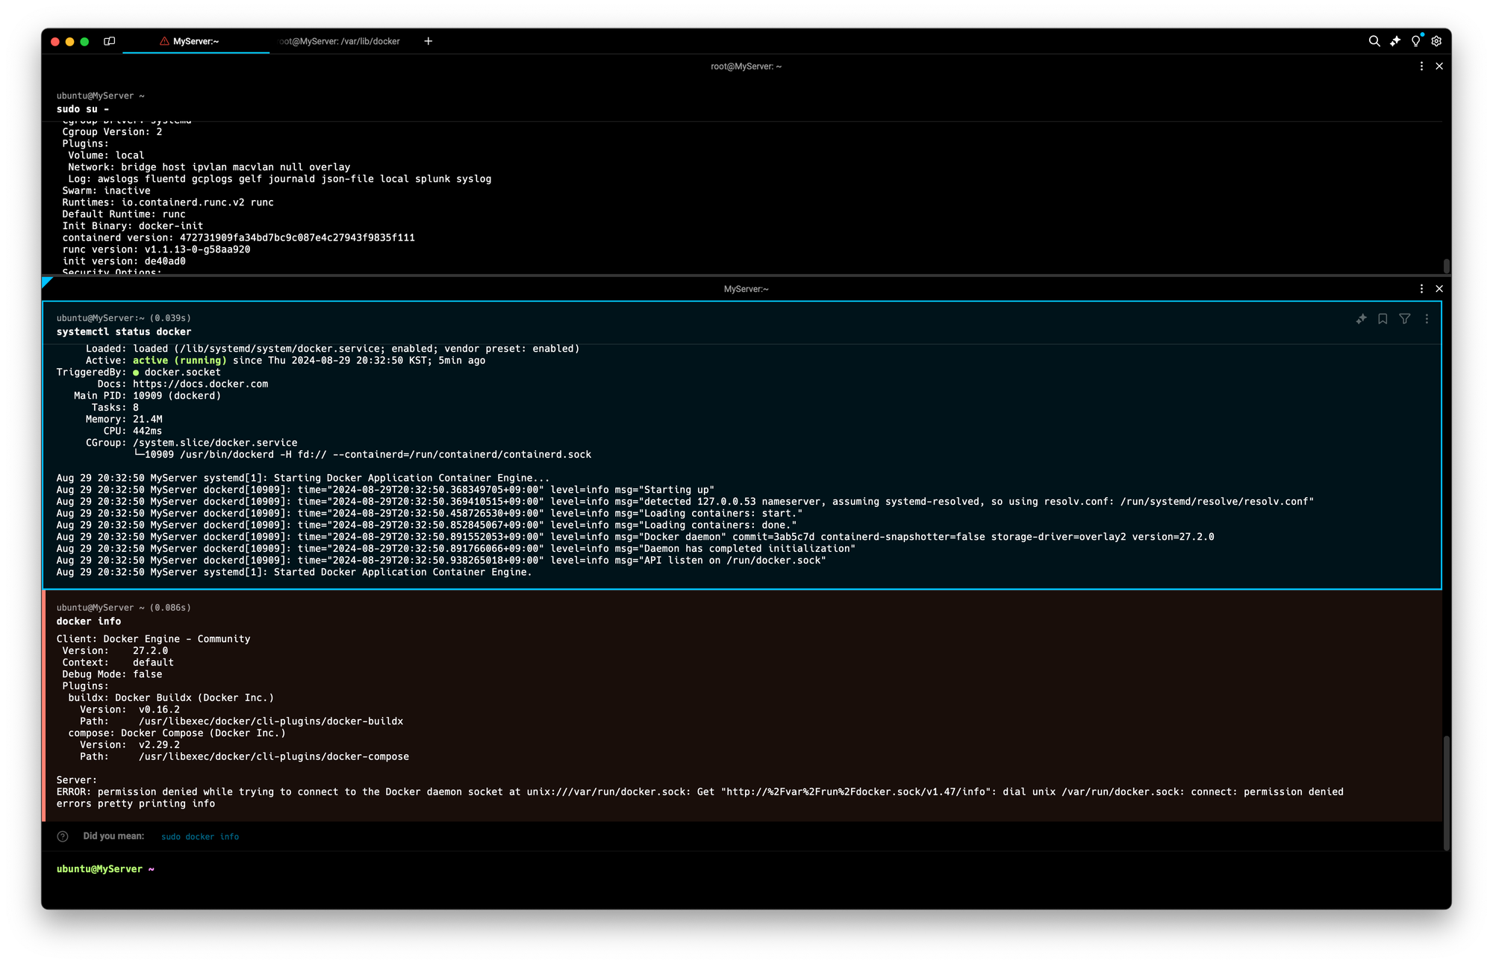1493x964 pixels.
Task: Ask AI about systemctl status block via sparkles
Action: (1361, 319)
